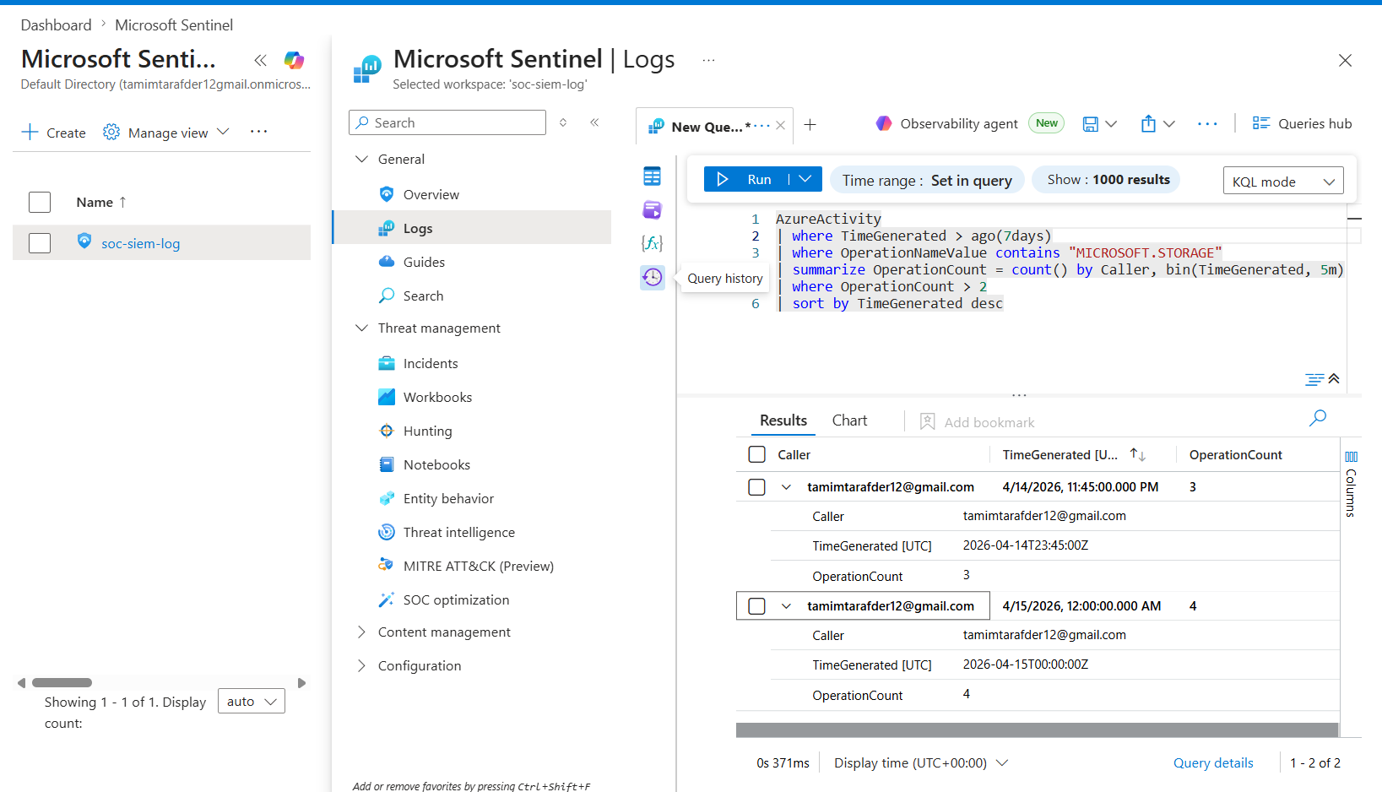Click the format query lines icon
Viewport: 1382px width, 792px height.
pyautogui.click(x=1314, y=380)
